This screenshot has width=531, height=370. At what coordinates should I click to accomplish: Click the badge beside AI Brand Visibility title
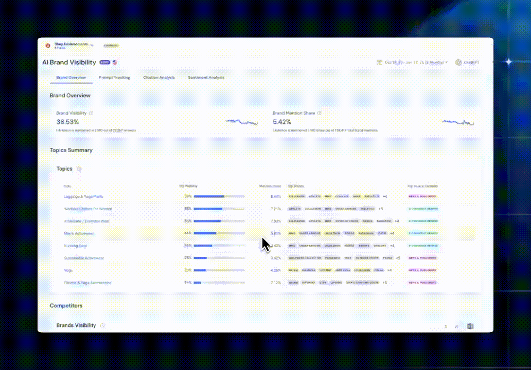(104, 62)
